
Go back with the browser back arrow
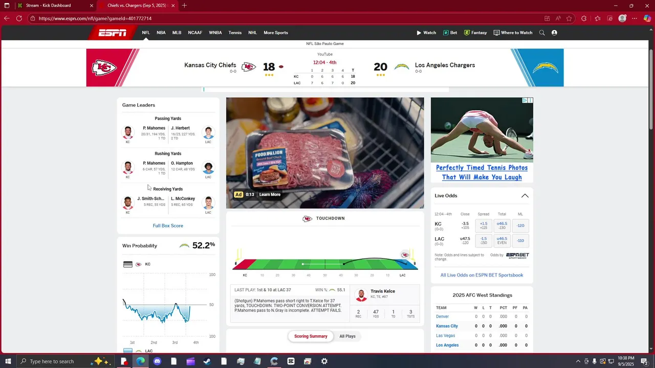tap(7, 18)
